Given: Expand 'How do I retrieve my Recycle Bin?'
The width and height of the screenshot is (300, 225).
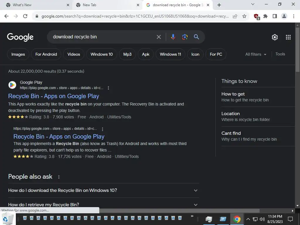Looking at the screenshot, I should [x=103, y=204].
